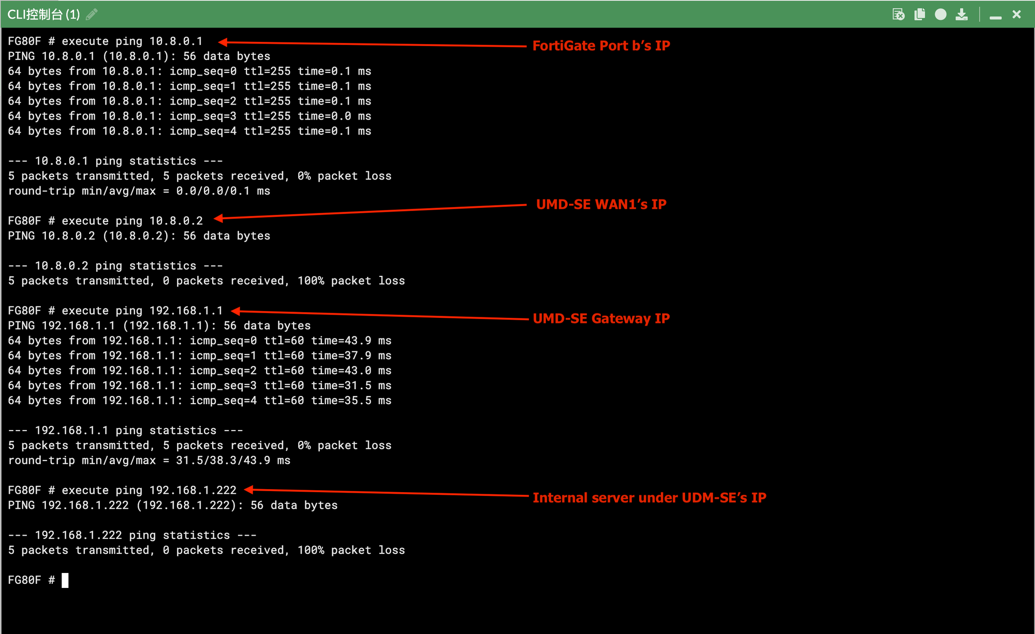
Task: Click the 'Internal server under UDM-SE's IP' label
Action: click(649, 498)
